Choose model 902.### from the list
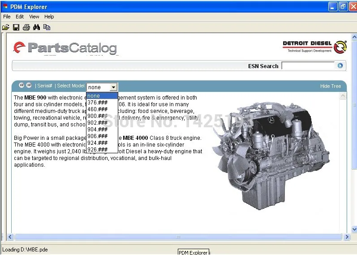Image resolution: width=357 pixels, height=255 pixels. point(102,123)
